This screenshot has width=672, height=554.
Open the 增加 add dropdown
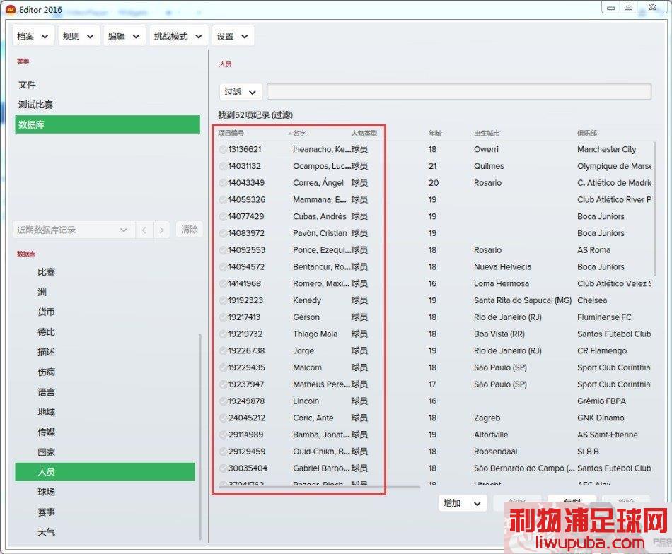click(463, 503)
